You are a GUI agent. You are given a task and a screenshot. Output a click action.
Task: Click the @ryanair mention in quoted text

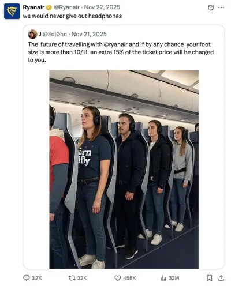pyautogui.click(x=115, y=44)
